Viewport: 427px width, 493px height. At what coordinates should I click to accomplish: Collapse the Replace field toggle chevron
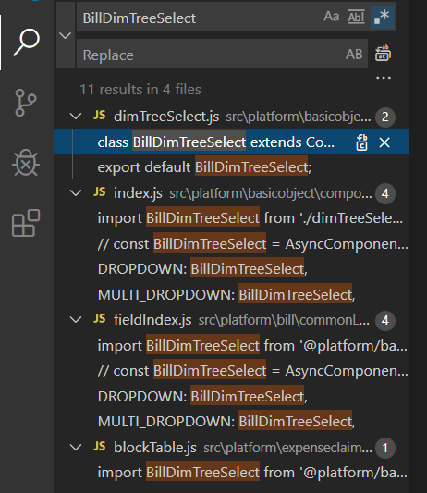pyautogui.click(x=66, y=35)
